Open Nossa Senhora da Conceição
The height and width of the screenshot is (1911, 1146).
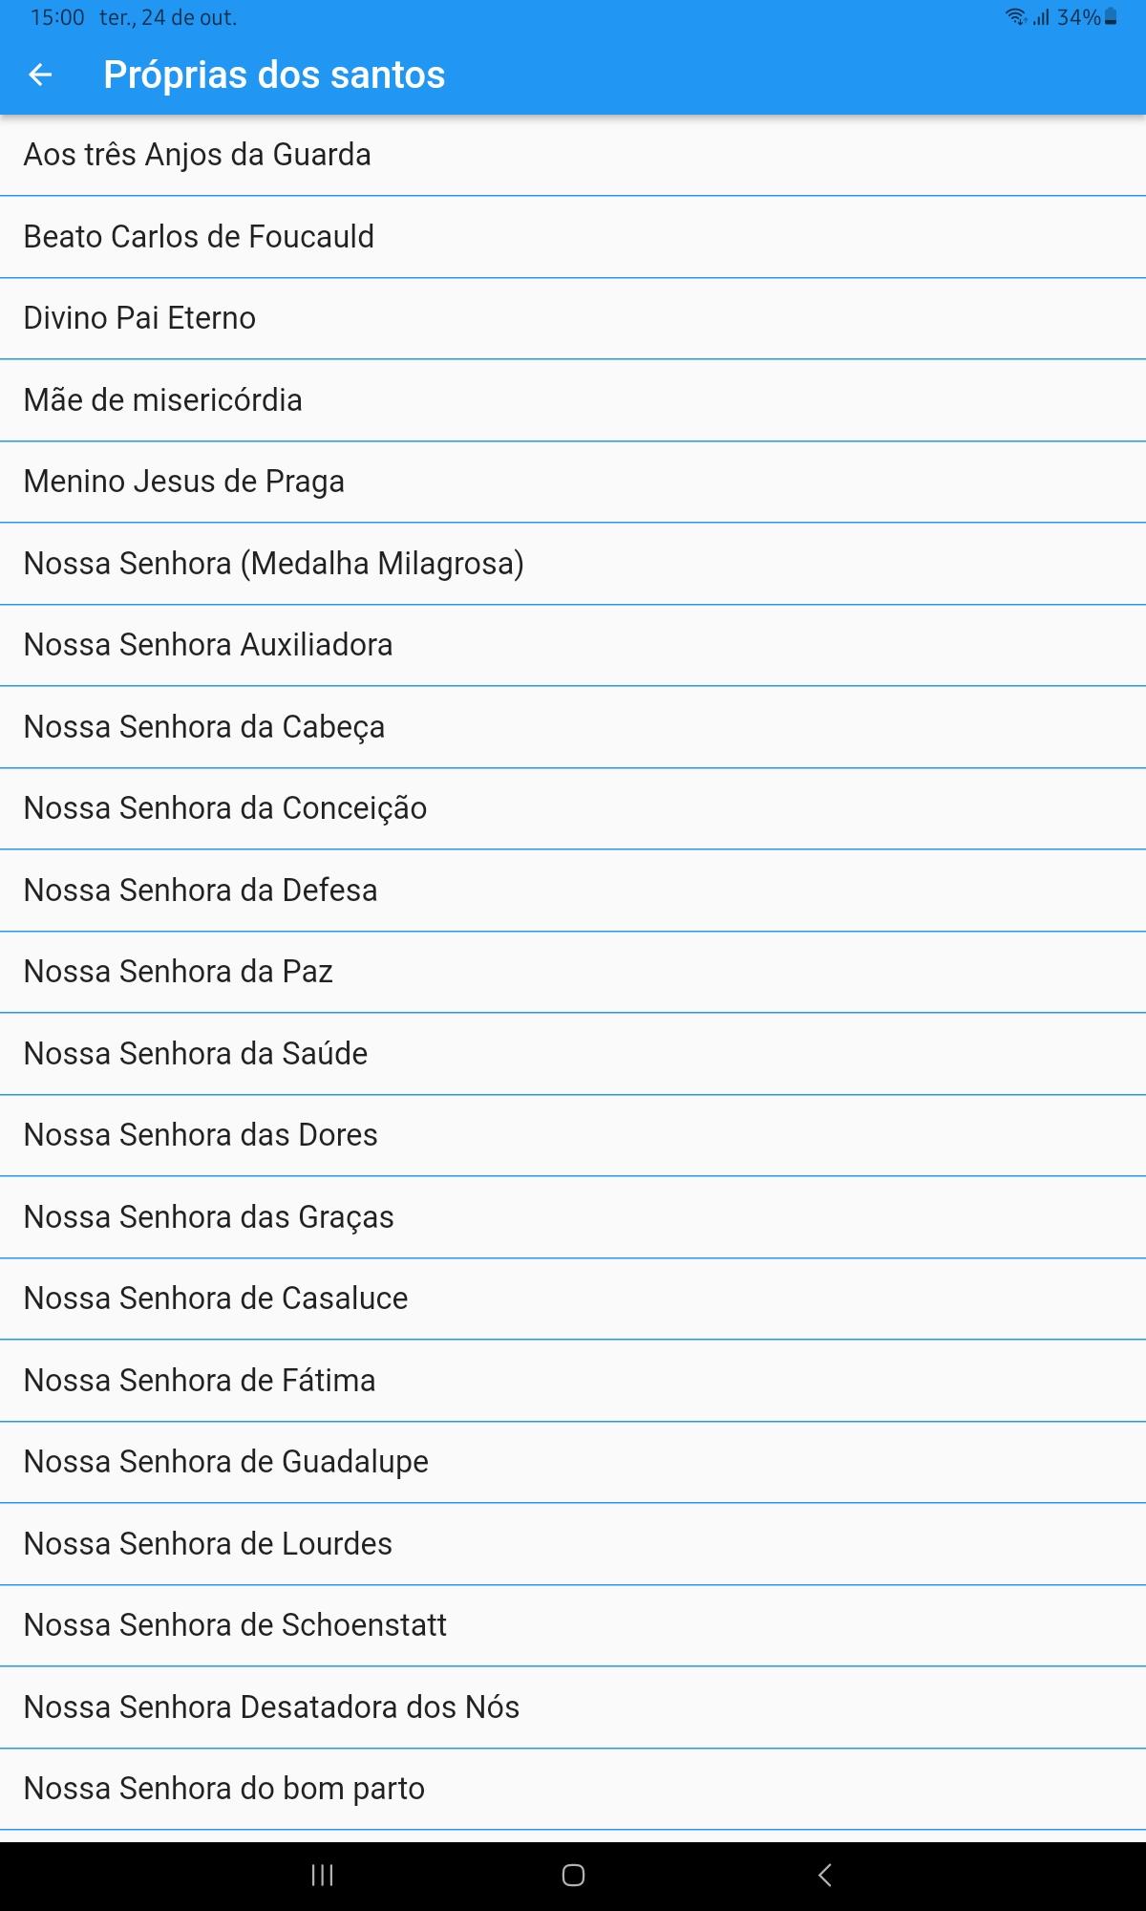573,808
